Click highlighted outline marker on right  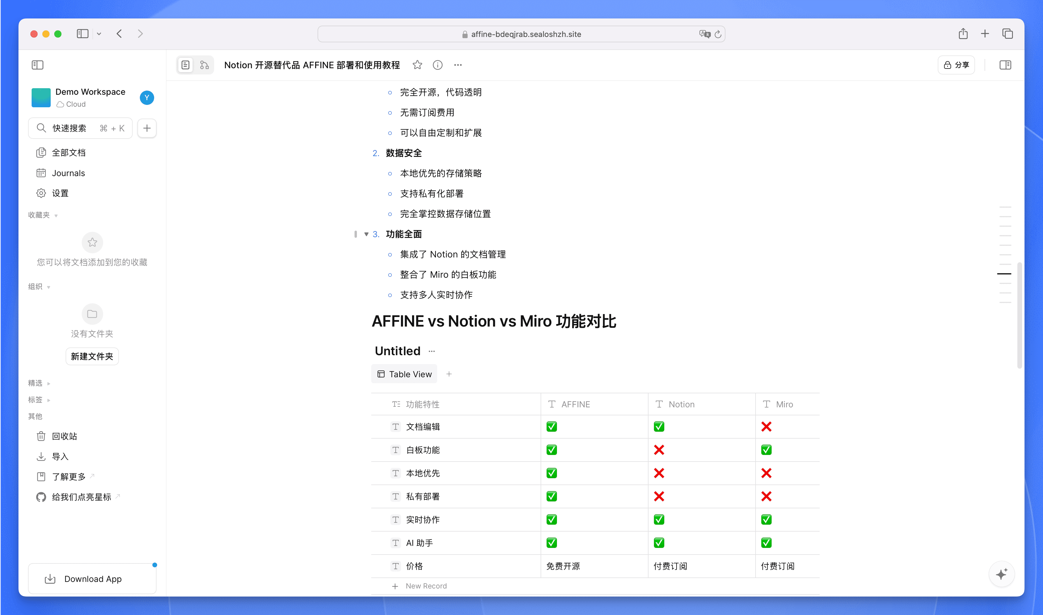click(x=1004, y=274)
